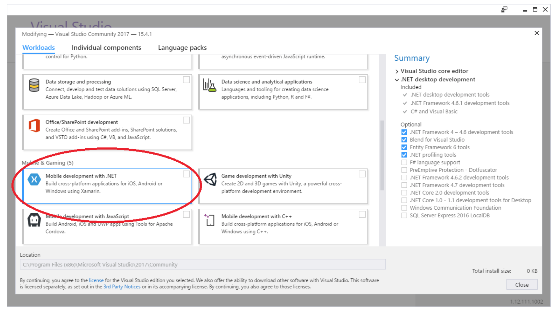Screen dimensions: 557x312
Task: Select the Mobile development with .NET card title
Action: pyautogui.click(x=81, y=176)
